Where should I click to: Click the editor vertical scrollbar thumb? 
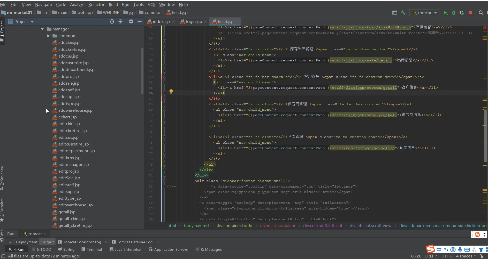pyautogui.click(x=485, y=135)
